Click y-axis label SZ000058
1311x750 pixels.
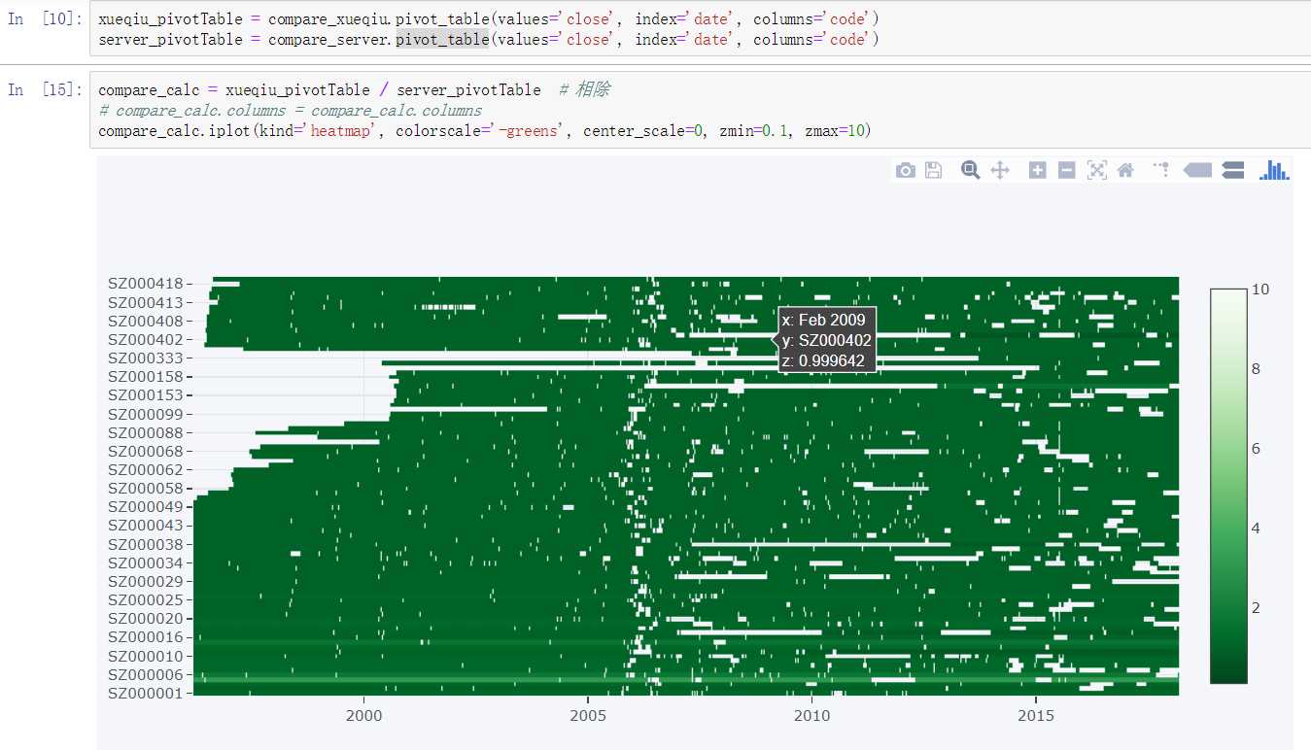pos(145,488)
